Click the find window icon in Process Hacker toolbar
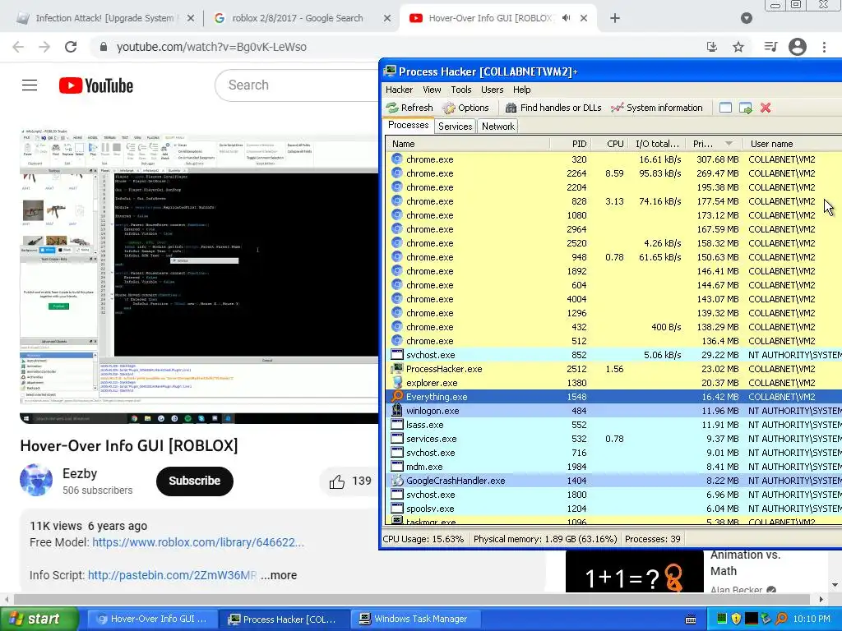 click(x=725, y=108)
